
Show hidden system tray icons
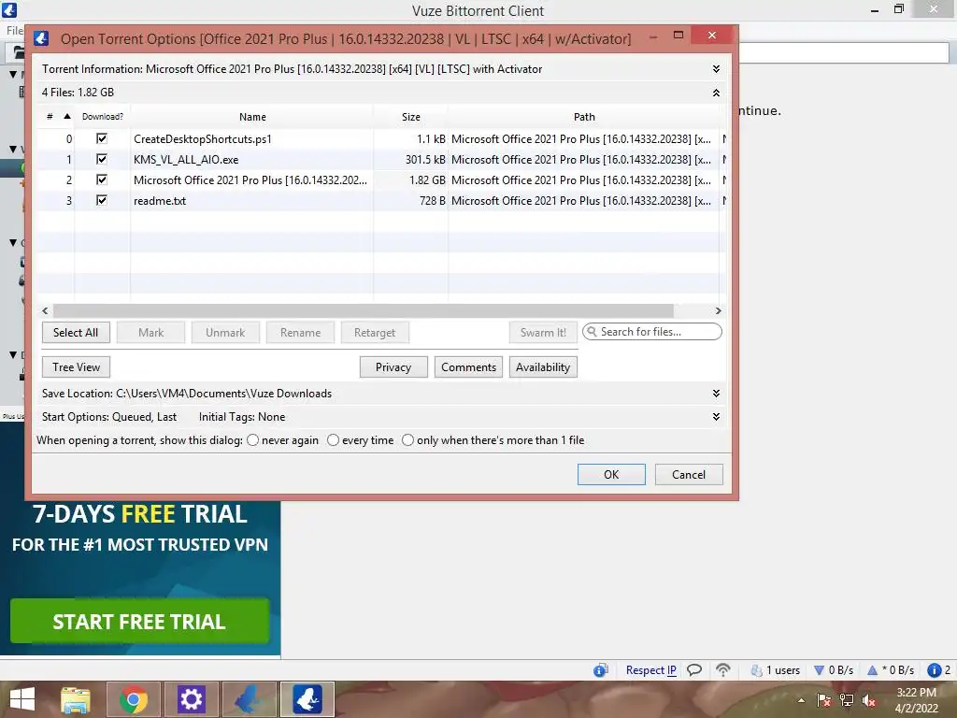coord(801,701)
